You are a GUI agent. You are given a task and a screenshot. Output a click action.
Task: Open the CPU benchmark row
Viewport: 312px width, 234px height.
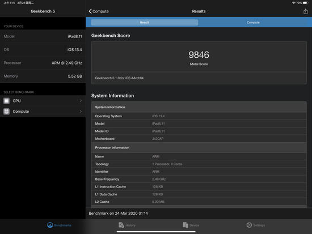pos(43,101)
